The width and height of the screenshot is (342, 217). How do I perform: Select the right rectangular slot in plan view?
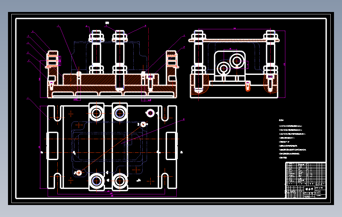(172, 146)
